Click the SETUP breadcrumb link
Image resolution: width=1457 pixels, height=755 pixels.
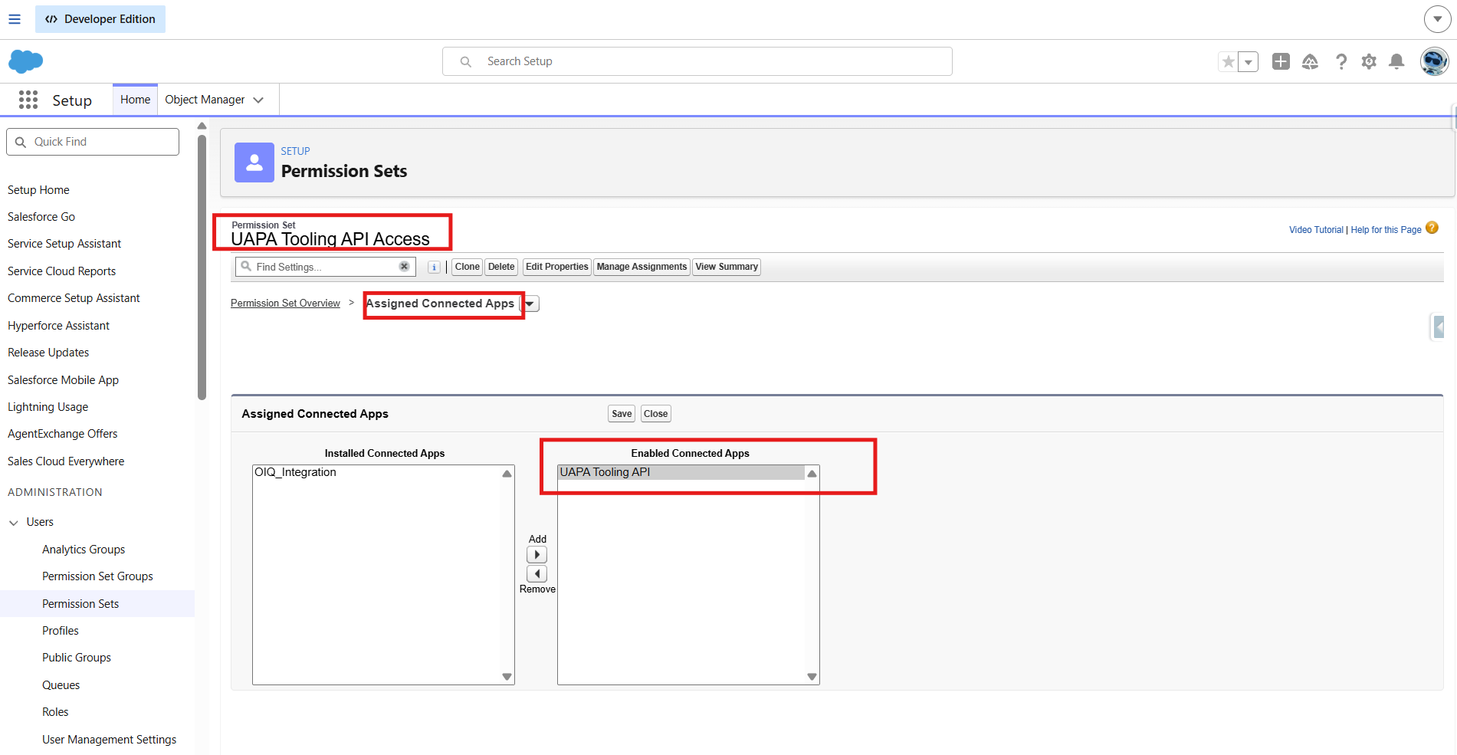pyautogui.click(x=295, y=151)
